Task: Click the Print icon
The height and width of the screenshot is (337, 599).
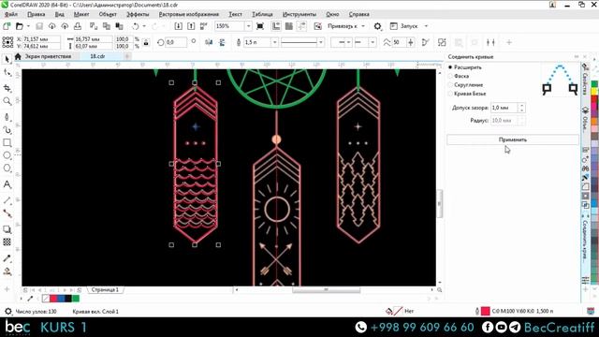Action: pyautogui.click(x=78, y=26)
